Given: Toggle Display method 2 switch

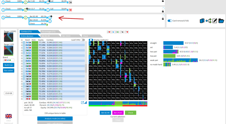Looking at the screenshot, I should [x=91, y=40].
